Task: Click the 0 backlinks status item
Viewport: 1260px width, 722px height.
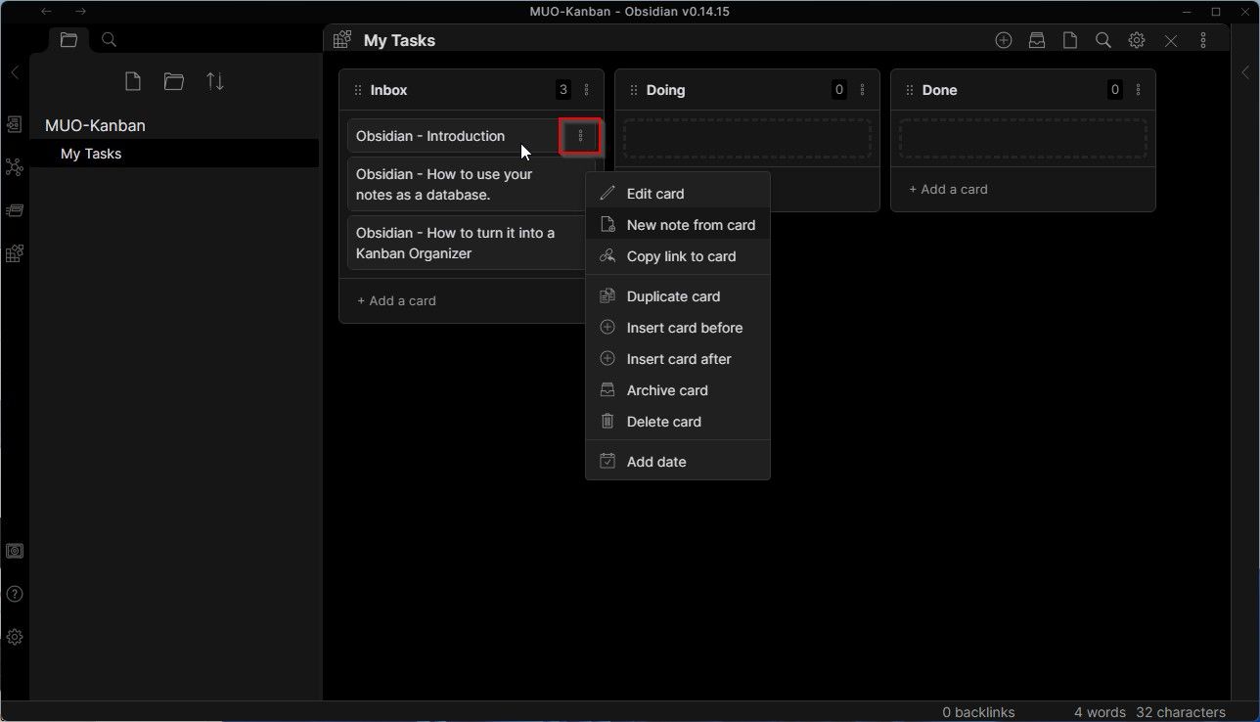Action: (x=978, y=712)
